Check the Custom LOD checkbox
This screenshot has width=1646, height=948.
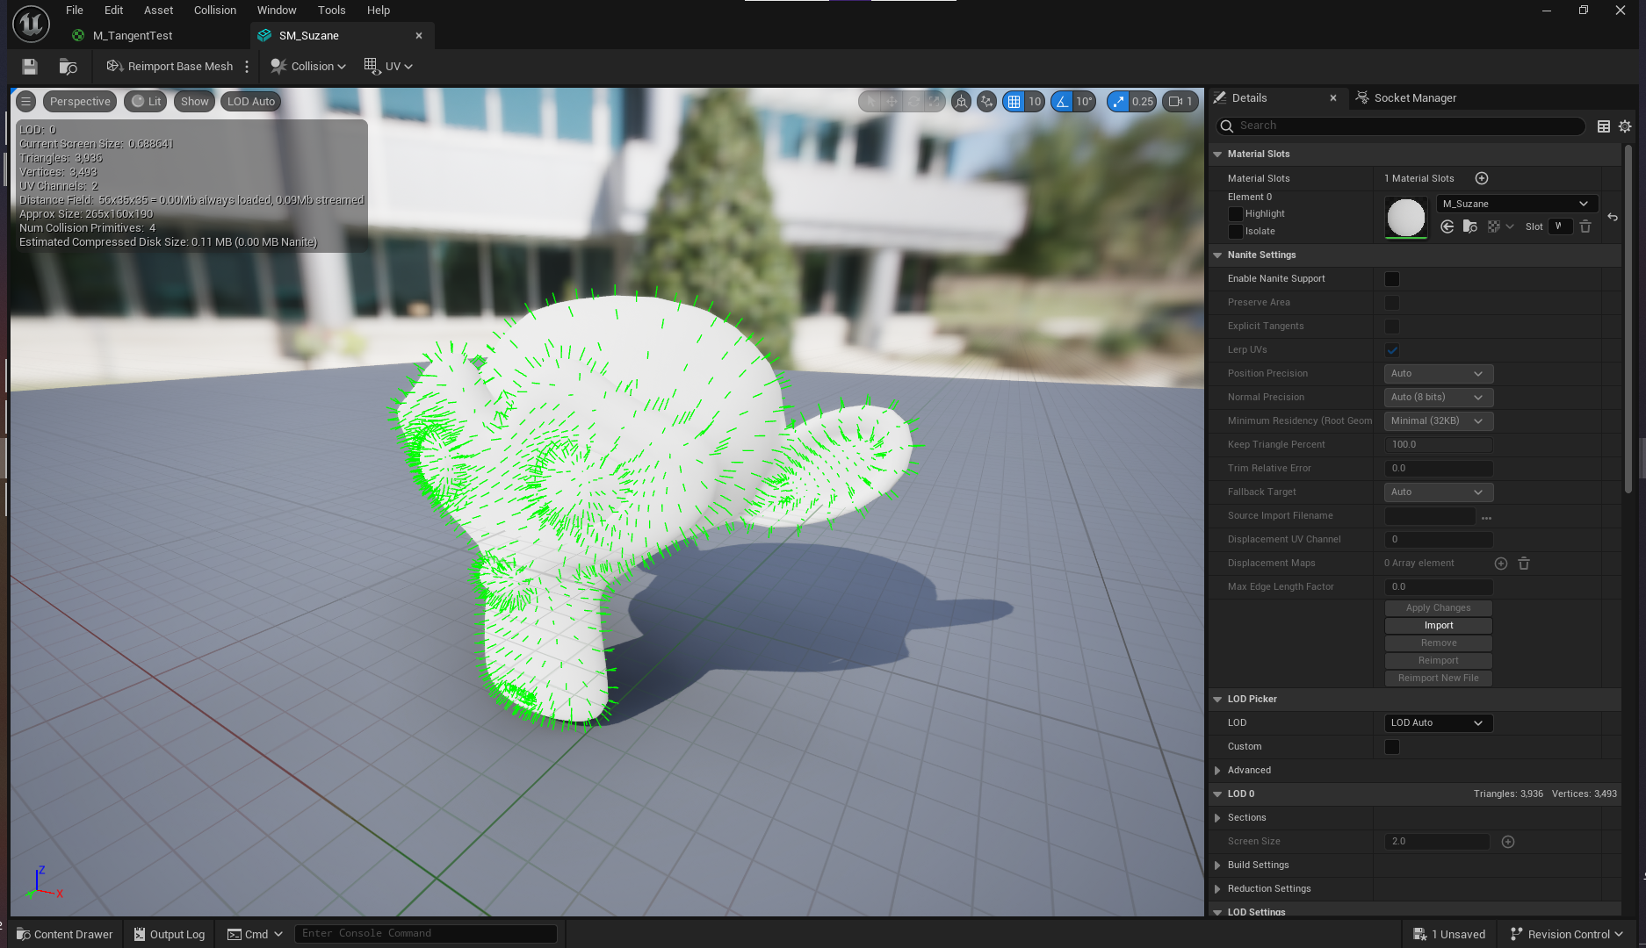coord(1392,747)
